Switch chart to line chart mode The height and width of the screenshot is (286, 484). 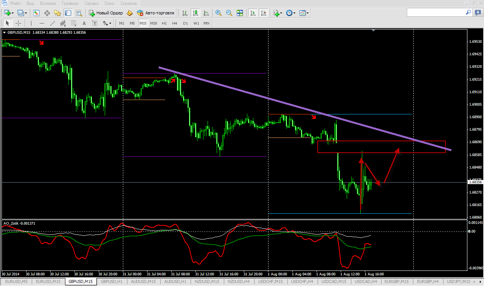[x=206, y=13]
